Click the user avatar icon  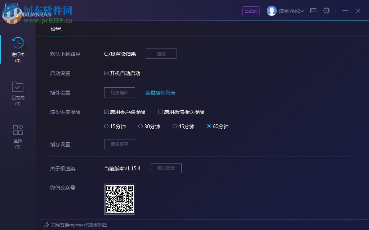[x=271, y=11]
